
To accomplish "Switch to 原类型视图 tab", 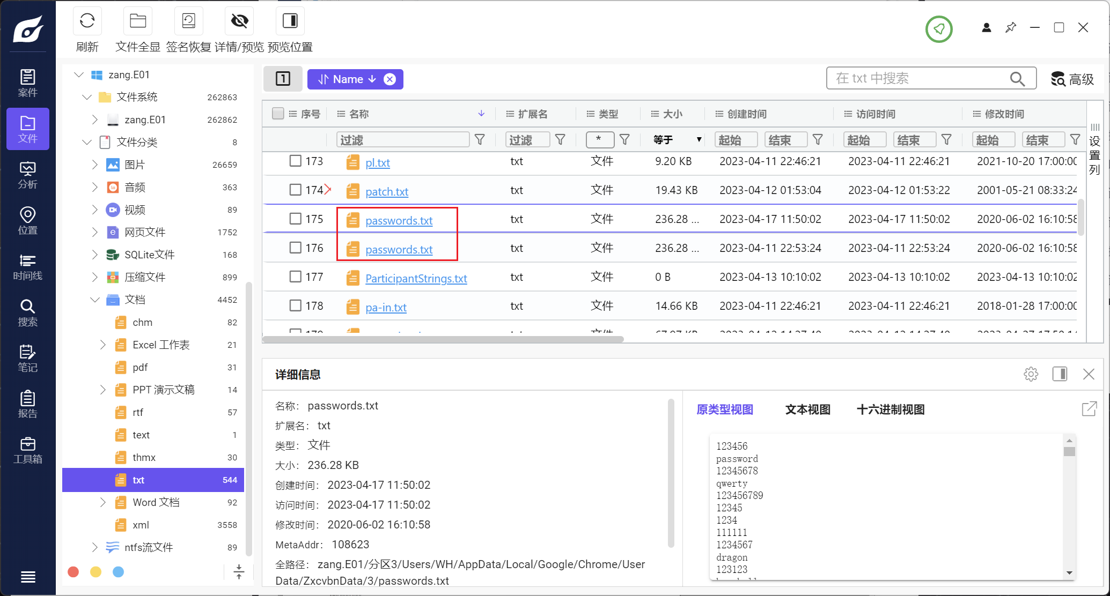I will coord(725,410).
